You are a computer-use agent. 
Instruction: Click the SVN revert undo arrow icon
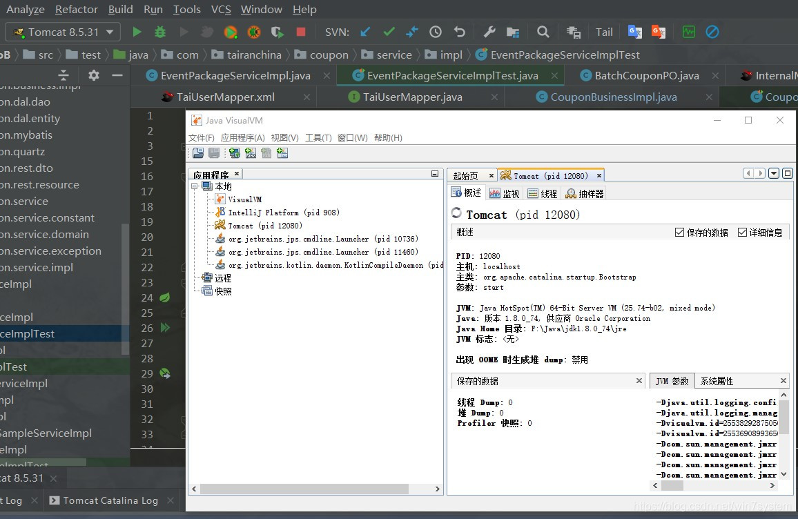click(460, 32)
